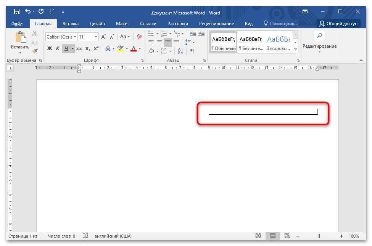372x246 pixels.
Task: Show paragraph marks with the pilcrow icon
Action: [192, 51]
